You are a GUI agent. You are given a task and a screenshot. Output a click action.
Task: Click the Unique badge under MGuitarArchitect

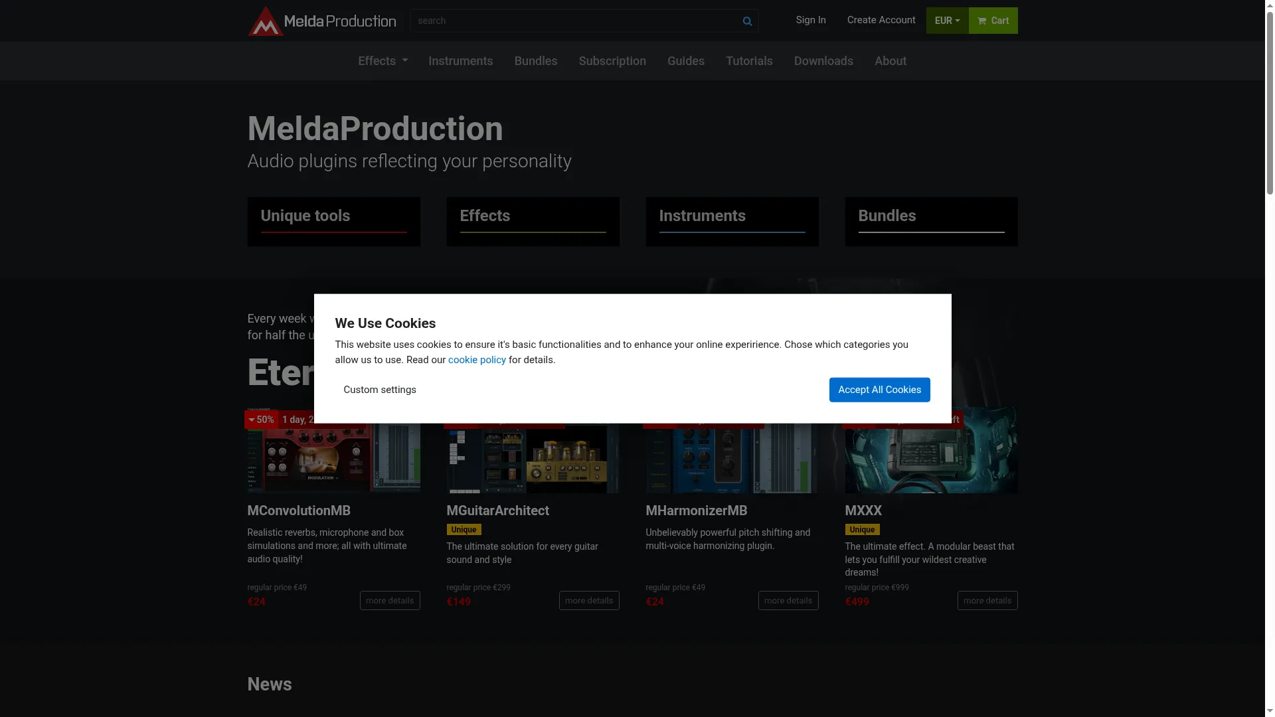(x=464, y=530)
